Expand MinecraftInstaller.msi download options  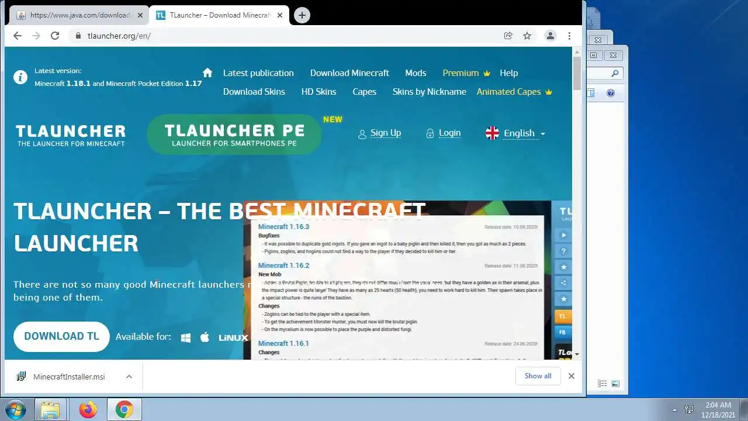(129, 377)
